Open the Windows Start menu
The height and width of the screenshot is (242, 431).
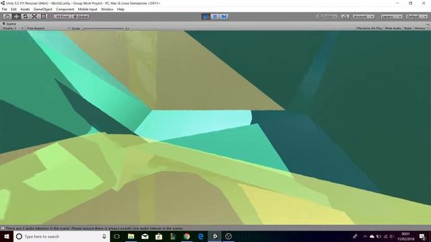pos(7,236)
